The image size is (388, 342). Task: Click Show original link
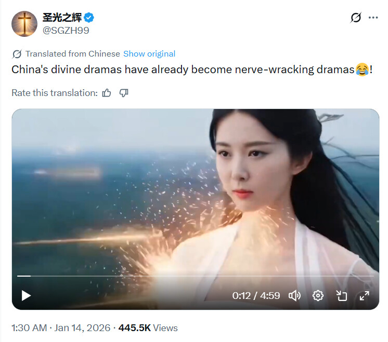coord(149,54)
